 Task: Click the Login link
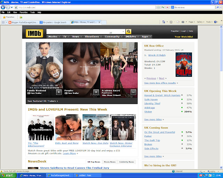click(x=184, y=31)
